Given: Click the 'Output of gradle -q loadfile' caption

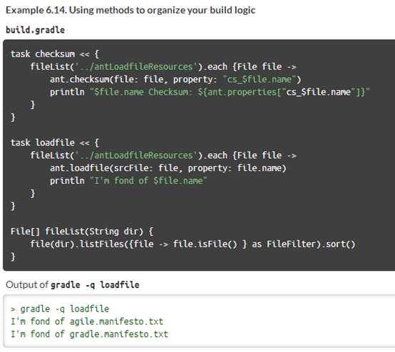Looking at the screenshot, I should [73, 285].
